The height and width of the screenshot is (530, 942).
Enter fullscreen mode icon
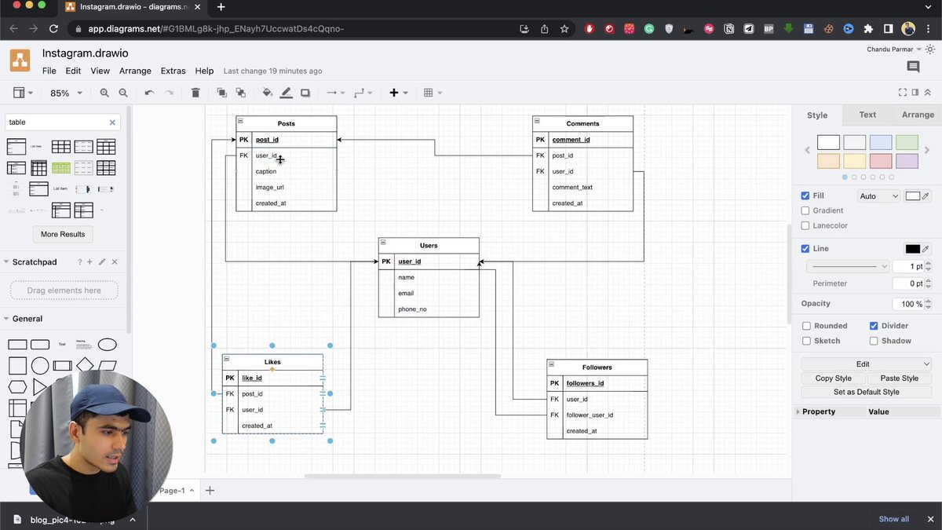[x=903, y=93]
